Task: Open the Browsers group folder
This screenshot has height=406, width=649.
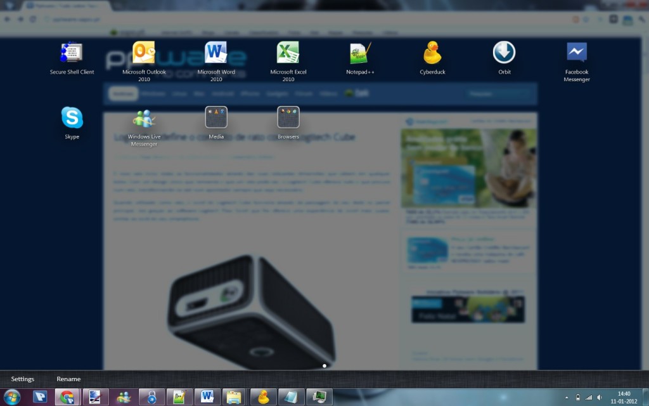Action: [288, 117]
